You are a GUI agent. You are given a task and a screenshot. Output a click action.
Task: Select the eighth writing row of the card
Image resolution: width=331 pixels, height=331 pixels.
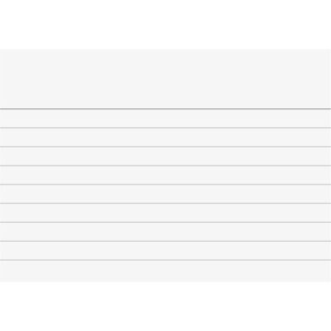click(165, 251)
